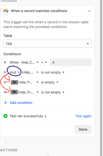Click the green success checkmark icon

tap(6, 116)
